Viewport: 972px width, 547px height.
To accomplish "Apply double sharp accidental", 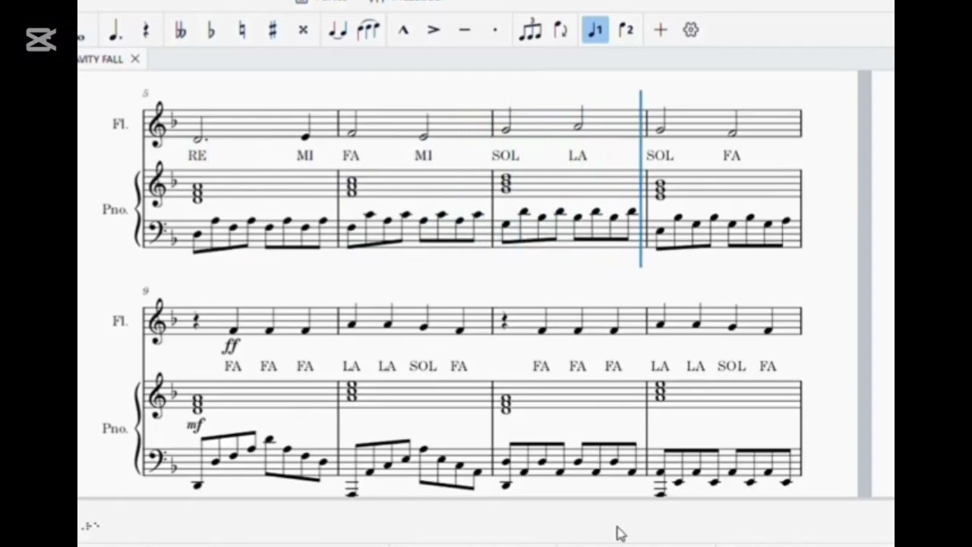I will (303, 30).
